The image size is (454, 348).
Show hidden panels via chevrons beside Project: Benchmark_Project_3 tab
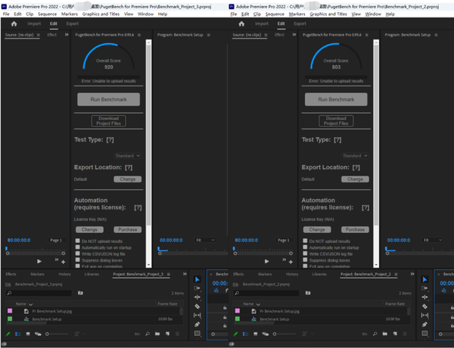point(185,274)
